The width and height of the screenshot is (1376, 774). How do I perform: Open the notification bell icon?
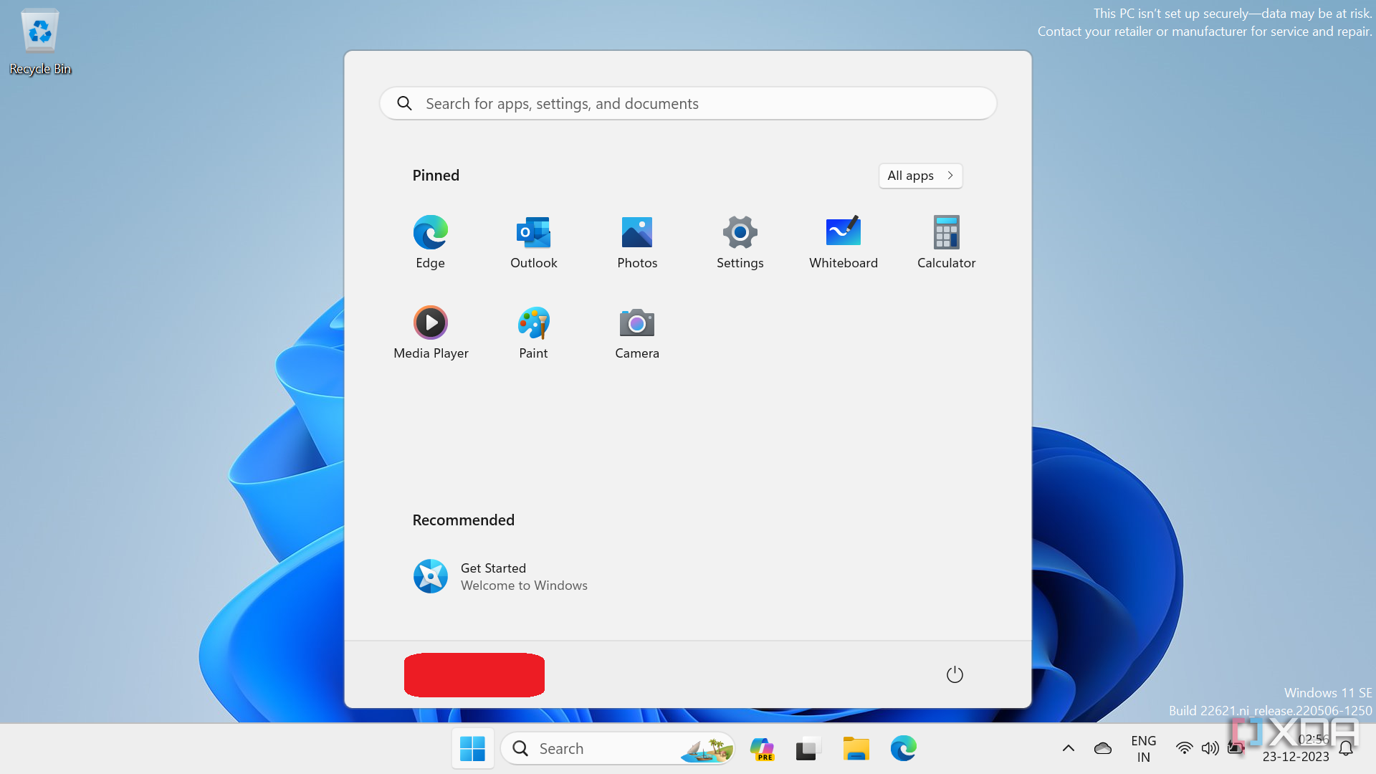pos(1346,748)
